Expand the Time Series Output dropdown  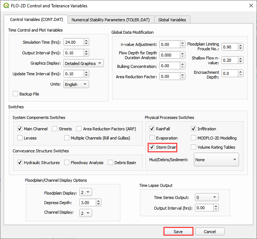coord(207,198)
